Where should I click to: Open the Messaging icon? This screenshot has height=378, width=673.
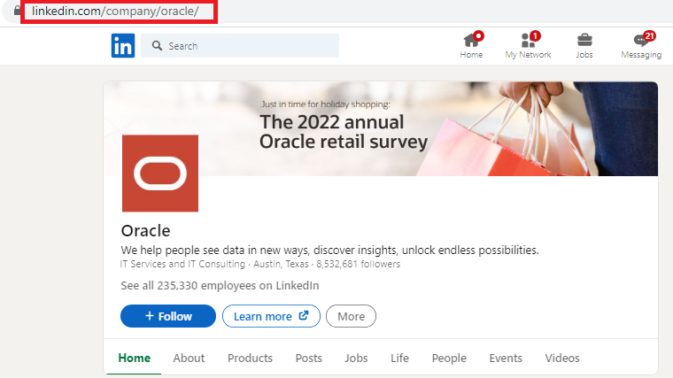coord(641,45)
